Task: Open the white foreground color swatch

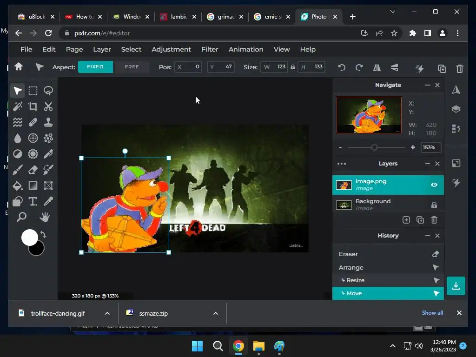Action: pos(29,238)
